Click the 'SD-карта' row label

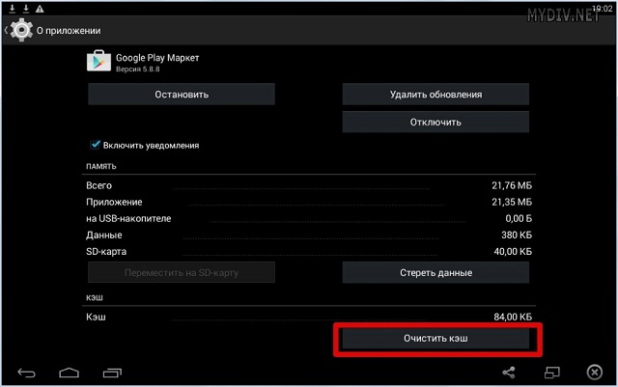point(106,252)
